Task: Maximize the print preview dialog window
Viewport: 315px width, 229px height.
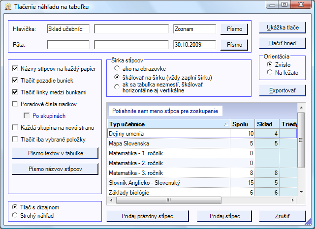Action: 284,5
